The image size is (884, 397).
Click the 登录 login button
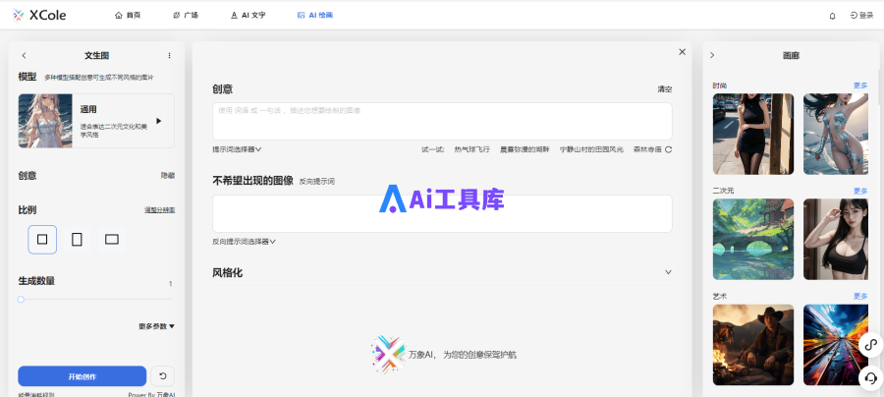pyautogui.click(x=861, y=16)
